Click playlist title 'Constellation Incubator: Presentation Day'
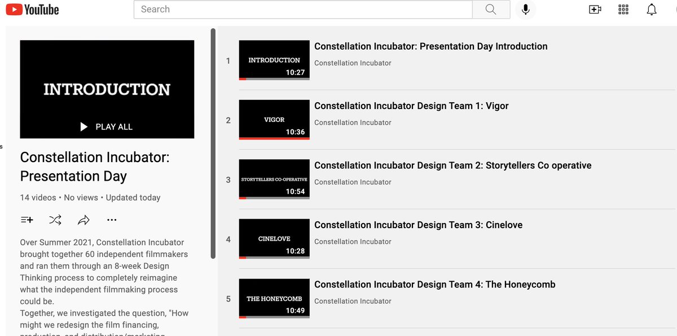 pyautogui.click(x=95, y=167)
